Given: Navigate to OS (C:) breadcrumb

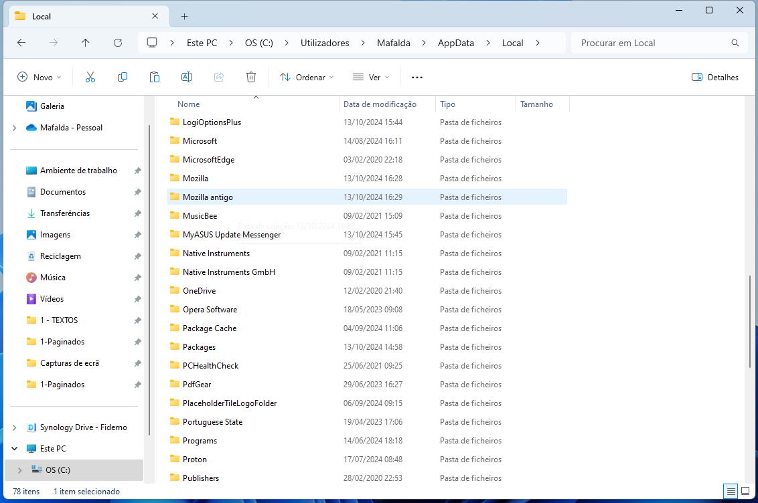Looking at the screenshot, I should coord(258,43).
